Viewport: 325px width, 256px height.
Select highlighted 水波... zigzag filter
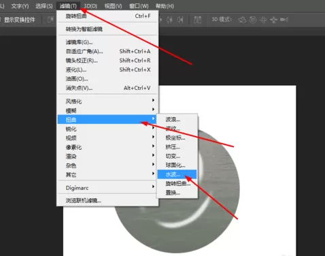[x=177, y=174]
